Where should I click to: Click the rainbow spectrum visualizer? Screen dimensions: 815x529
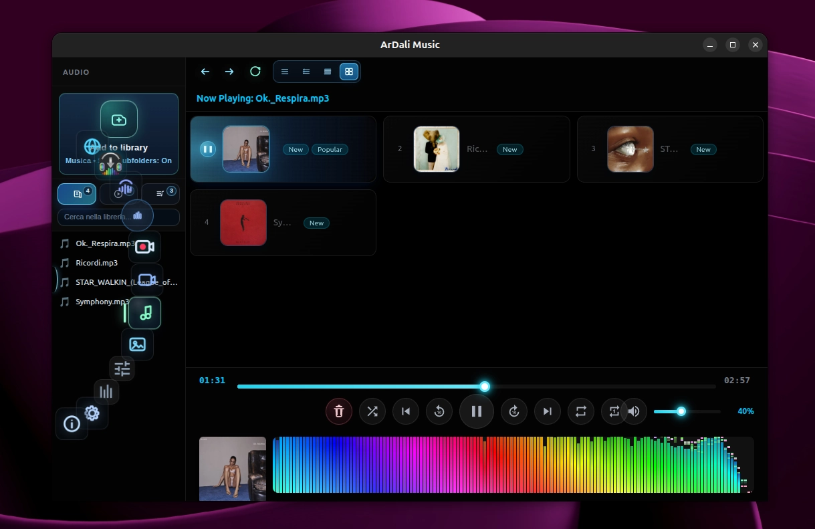tap(513, 465)
